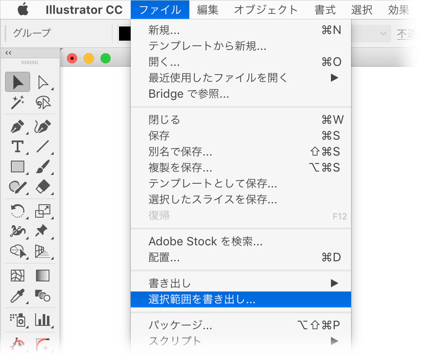421x359 pixels.
Task: Collapse the tools panel with double chevron
Action: [8, 53]
